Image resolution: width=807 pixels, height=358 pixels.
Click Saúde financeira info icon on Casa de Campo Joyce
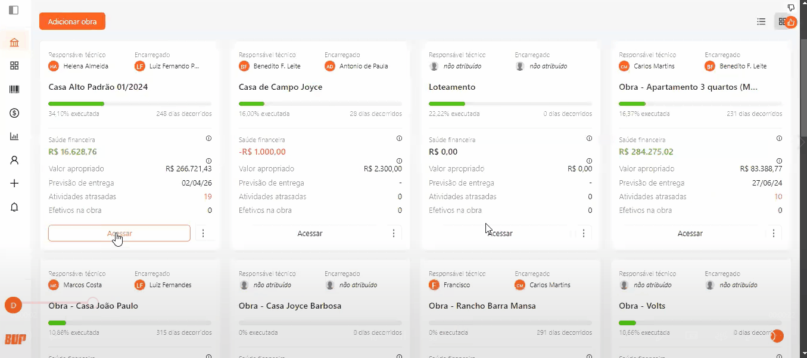pos(399,138)
